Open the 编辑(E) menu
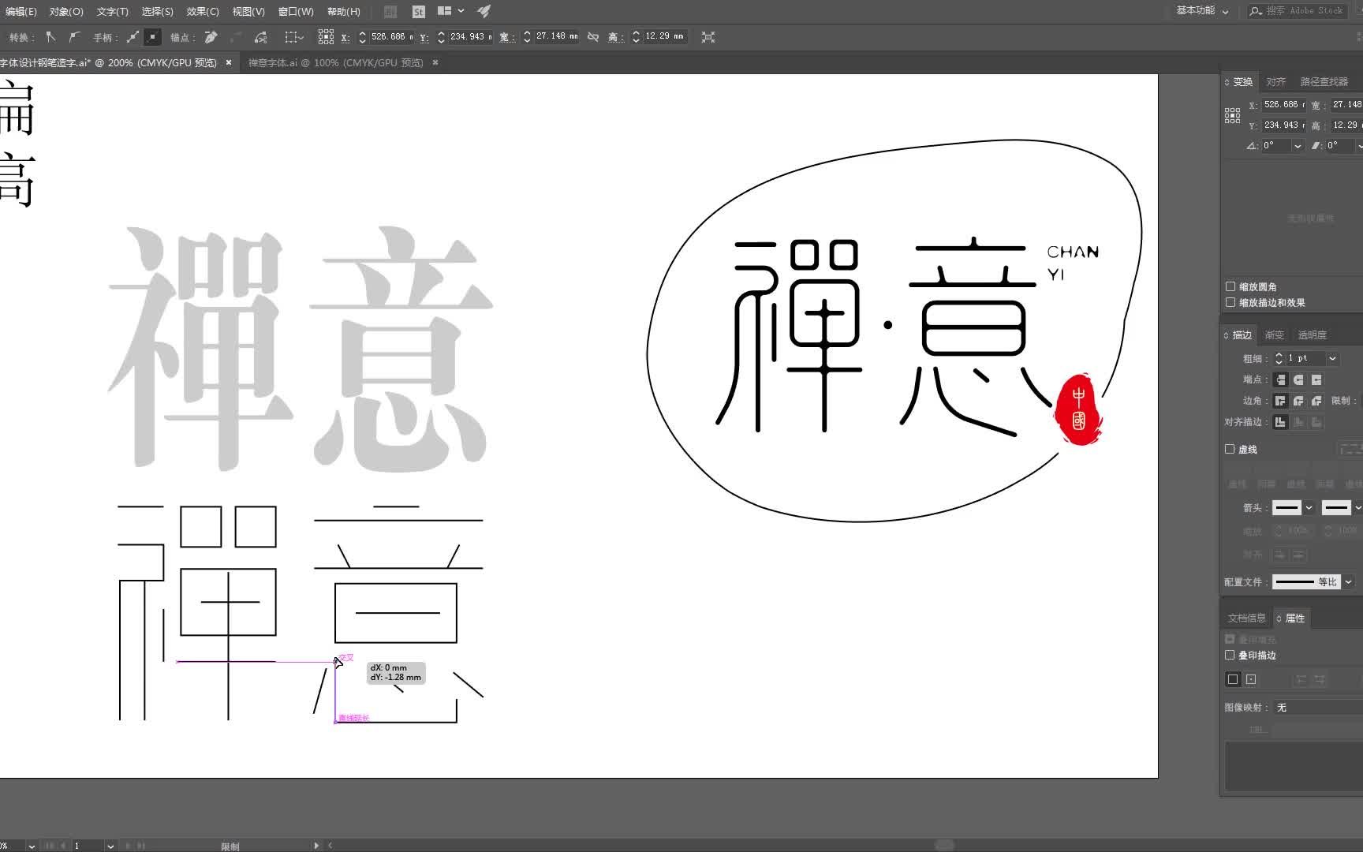The height and width of the screenshot is (852, 1363). point(21,12)
